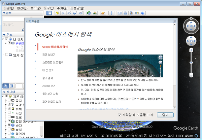Enable the 사진 layer checkbox
Viewport: 202px width, 140px height.
(9, 112)
